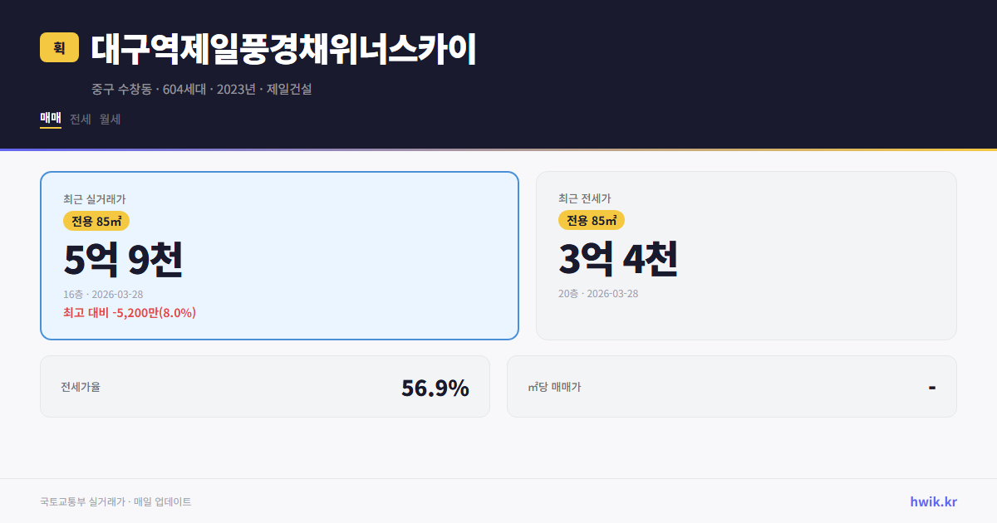Select the active 매매 tab
Image resolution: width=997 pixels, height=523 pixels.
(x=49, y=119)
